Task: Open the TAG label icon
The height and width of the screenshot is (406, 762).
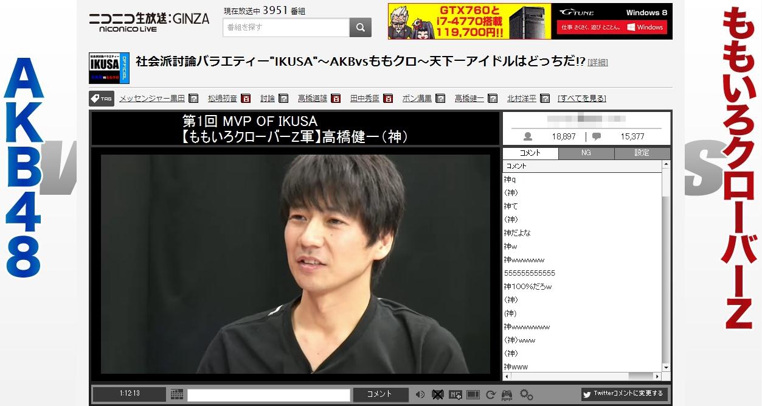Action: pyautogui.click(x=102, y=98)
